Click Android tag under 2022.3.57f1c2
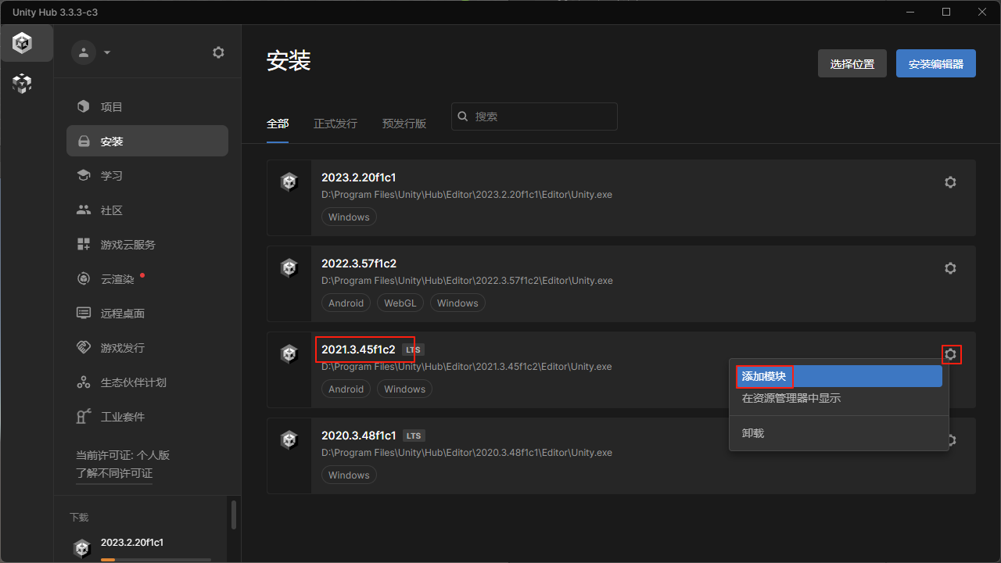The height and width of the screenshot is (563, 1001). tap(346, 303)
